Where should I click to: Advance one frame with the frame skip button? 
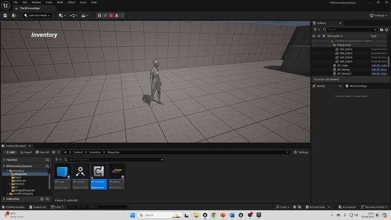[105, 15]
